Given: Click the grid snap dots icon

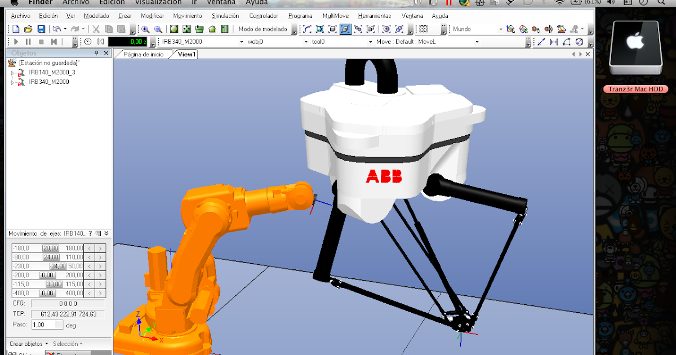Looking at the screenshot, I should [424, 29].
